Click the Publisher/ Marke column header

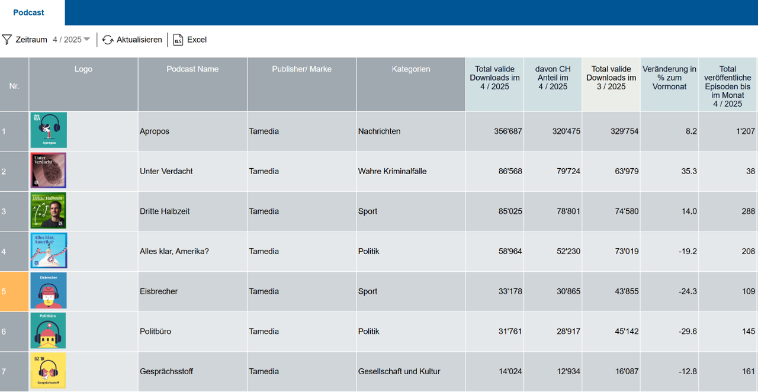click(x=301, y=69)
